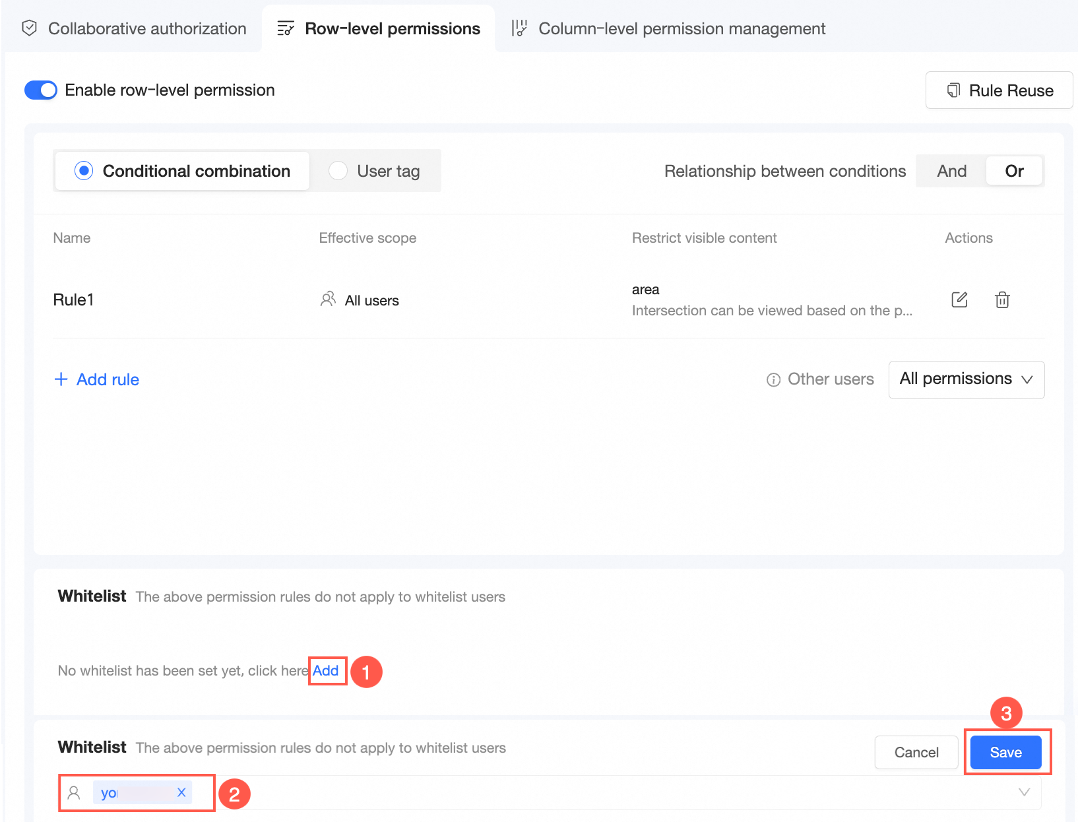Screen dimensions: 1078x822
Task: Click the trash icon to delete Rule1
Action: (x=1002, y=300)
